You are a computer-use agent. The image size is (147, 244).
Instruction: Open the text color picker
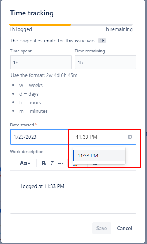pyautogui.click(x=75, y=165)
